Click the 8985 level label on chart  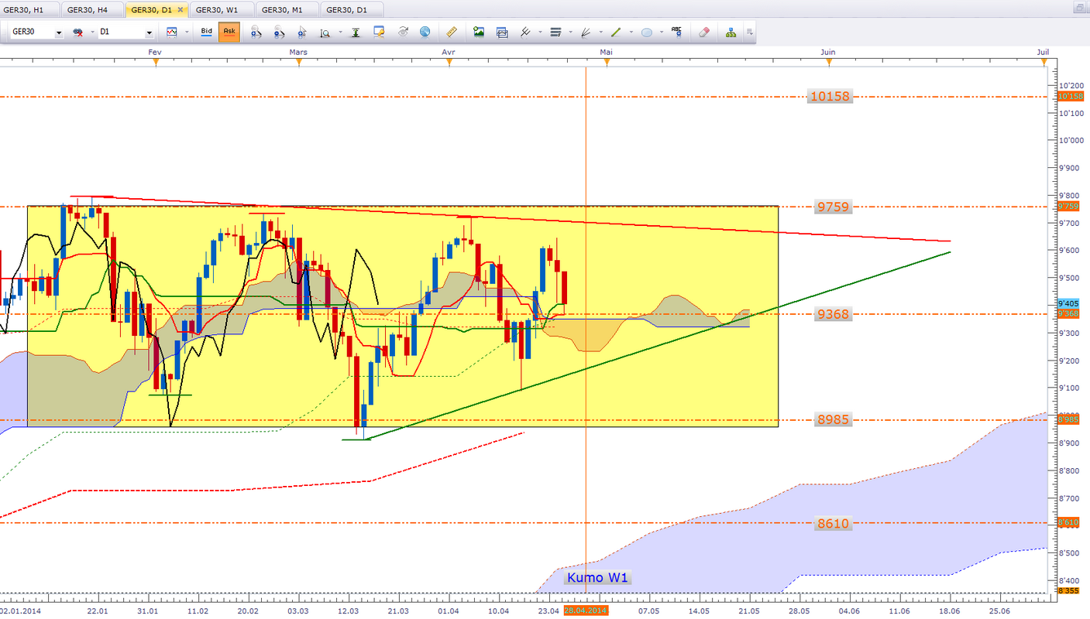pos(833,419)
